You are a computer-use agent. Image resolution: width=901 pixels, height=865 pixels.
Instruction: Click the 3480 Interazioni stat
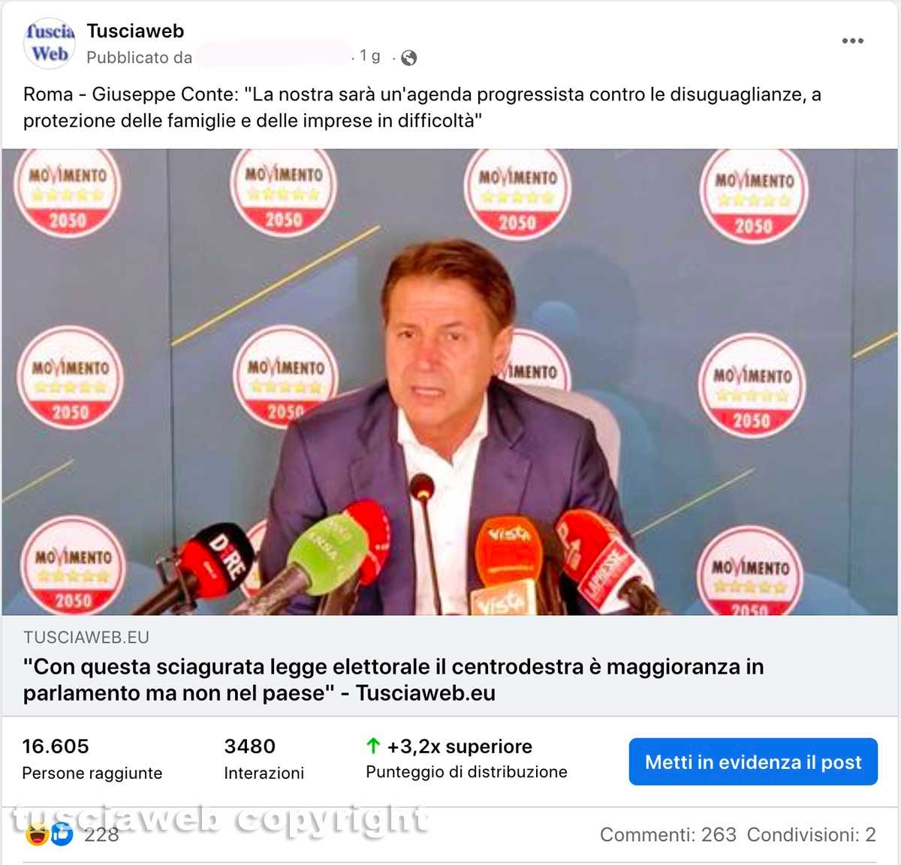(264, 758)
